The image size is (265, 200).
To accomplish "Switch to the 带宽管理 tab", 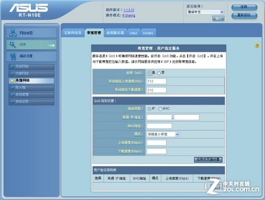I will [x=94, y=33].
